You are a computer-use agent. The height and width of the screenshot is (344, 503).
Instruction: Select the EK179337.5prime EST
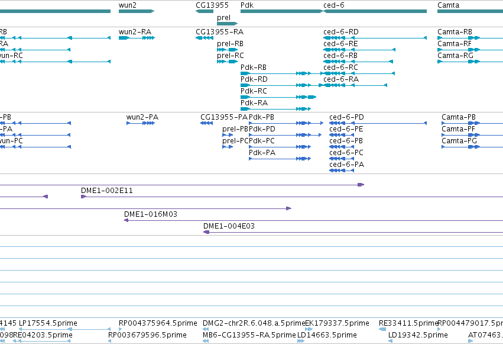309,329
